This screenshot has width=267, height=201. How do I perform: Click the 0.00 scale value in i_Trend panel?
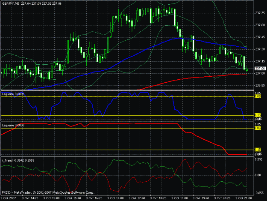click(258, 175)
